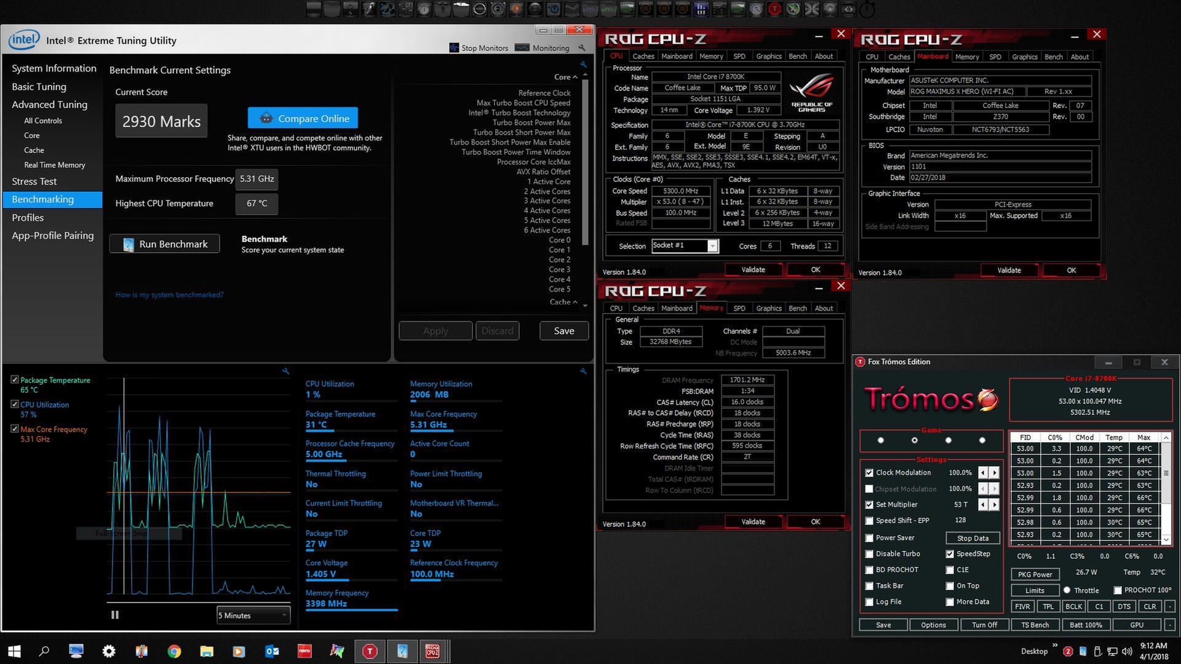The image size is (1181, 664).
Task: Switch to Graphics tab in CPU-Z Mainboard window
Action: [1025, 57]
